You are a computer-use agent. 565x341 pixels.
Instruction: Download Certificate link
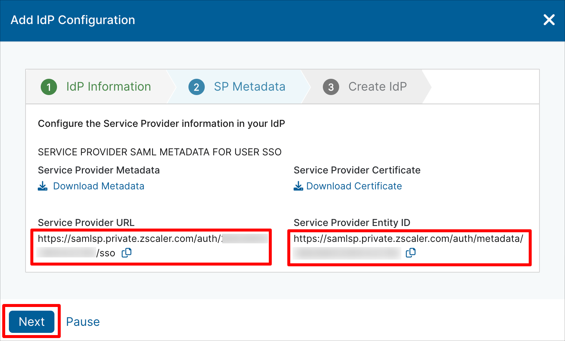pos(354,186)
